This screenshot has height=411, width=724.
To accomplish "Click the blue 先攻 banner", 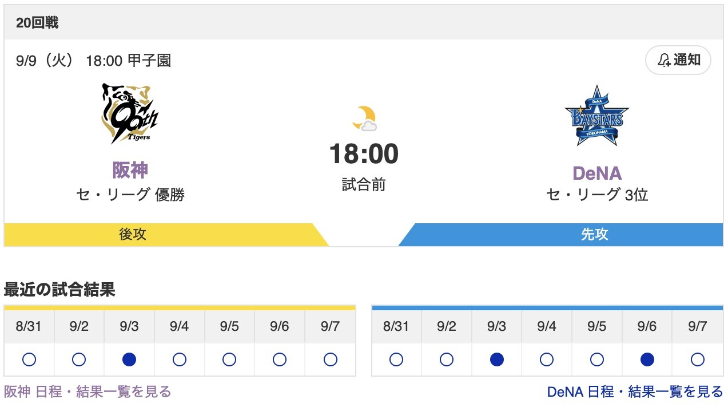I will coord(595,234).
